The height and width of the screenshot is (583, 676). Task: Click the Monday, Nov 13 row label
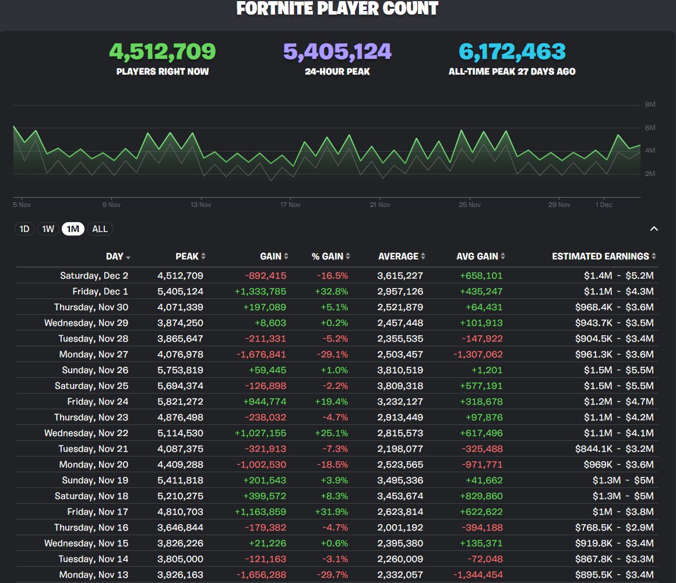coord(94,575)
